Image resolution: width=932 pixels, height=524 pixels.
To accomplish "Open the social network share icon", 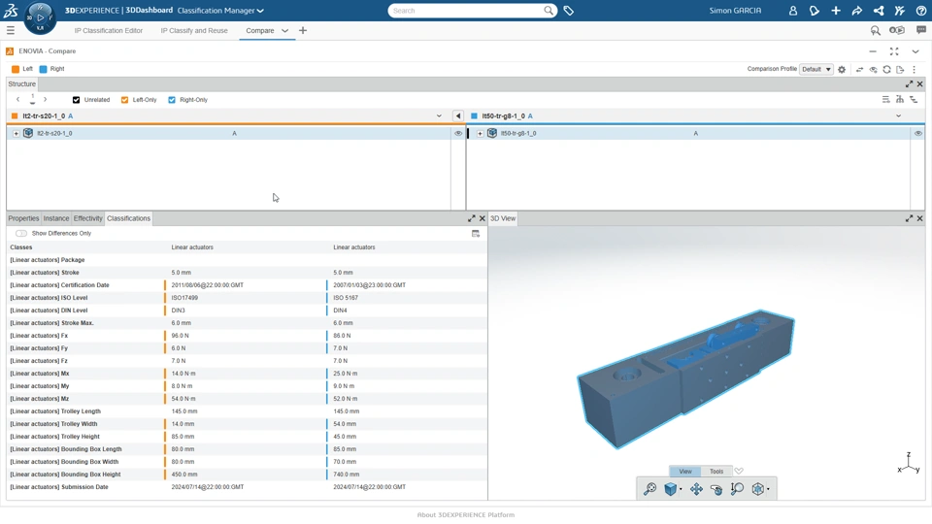I will tap(879, 11).
